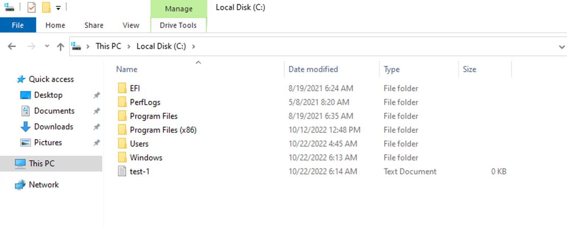
Task: Click the drive icon in address bar
Action: [76, 46]
